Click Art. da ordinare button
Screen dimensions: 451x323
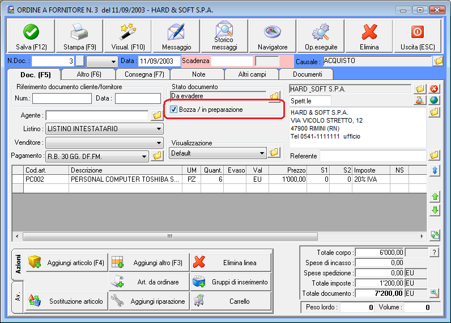pyautogui.click(x=149, y=282)
